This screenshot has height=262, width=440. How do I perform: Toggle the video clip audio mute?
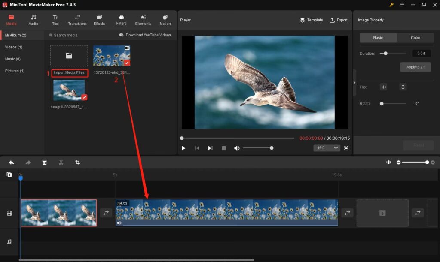[119, 223]
